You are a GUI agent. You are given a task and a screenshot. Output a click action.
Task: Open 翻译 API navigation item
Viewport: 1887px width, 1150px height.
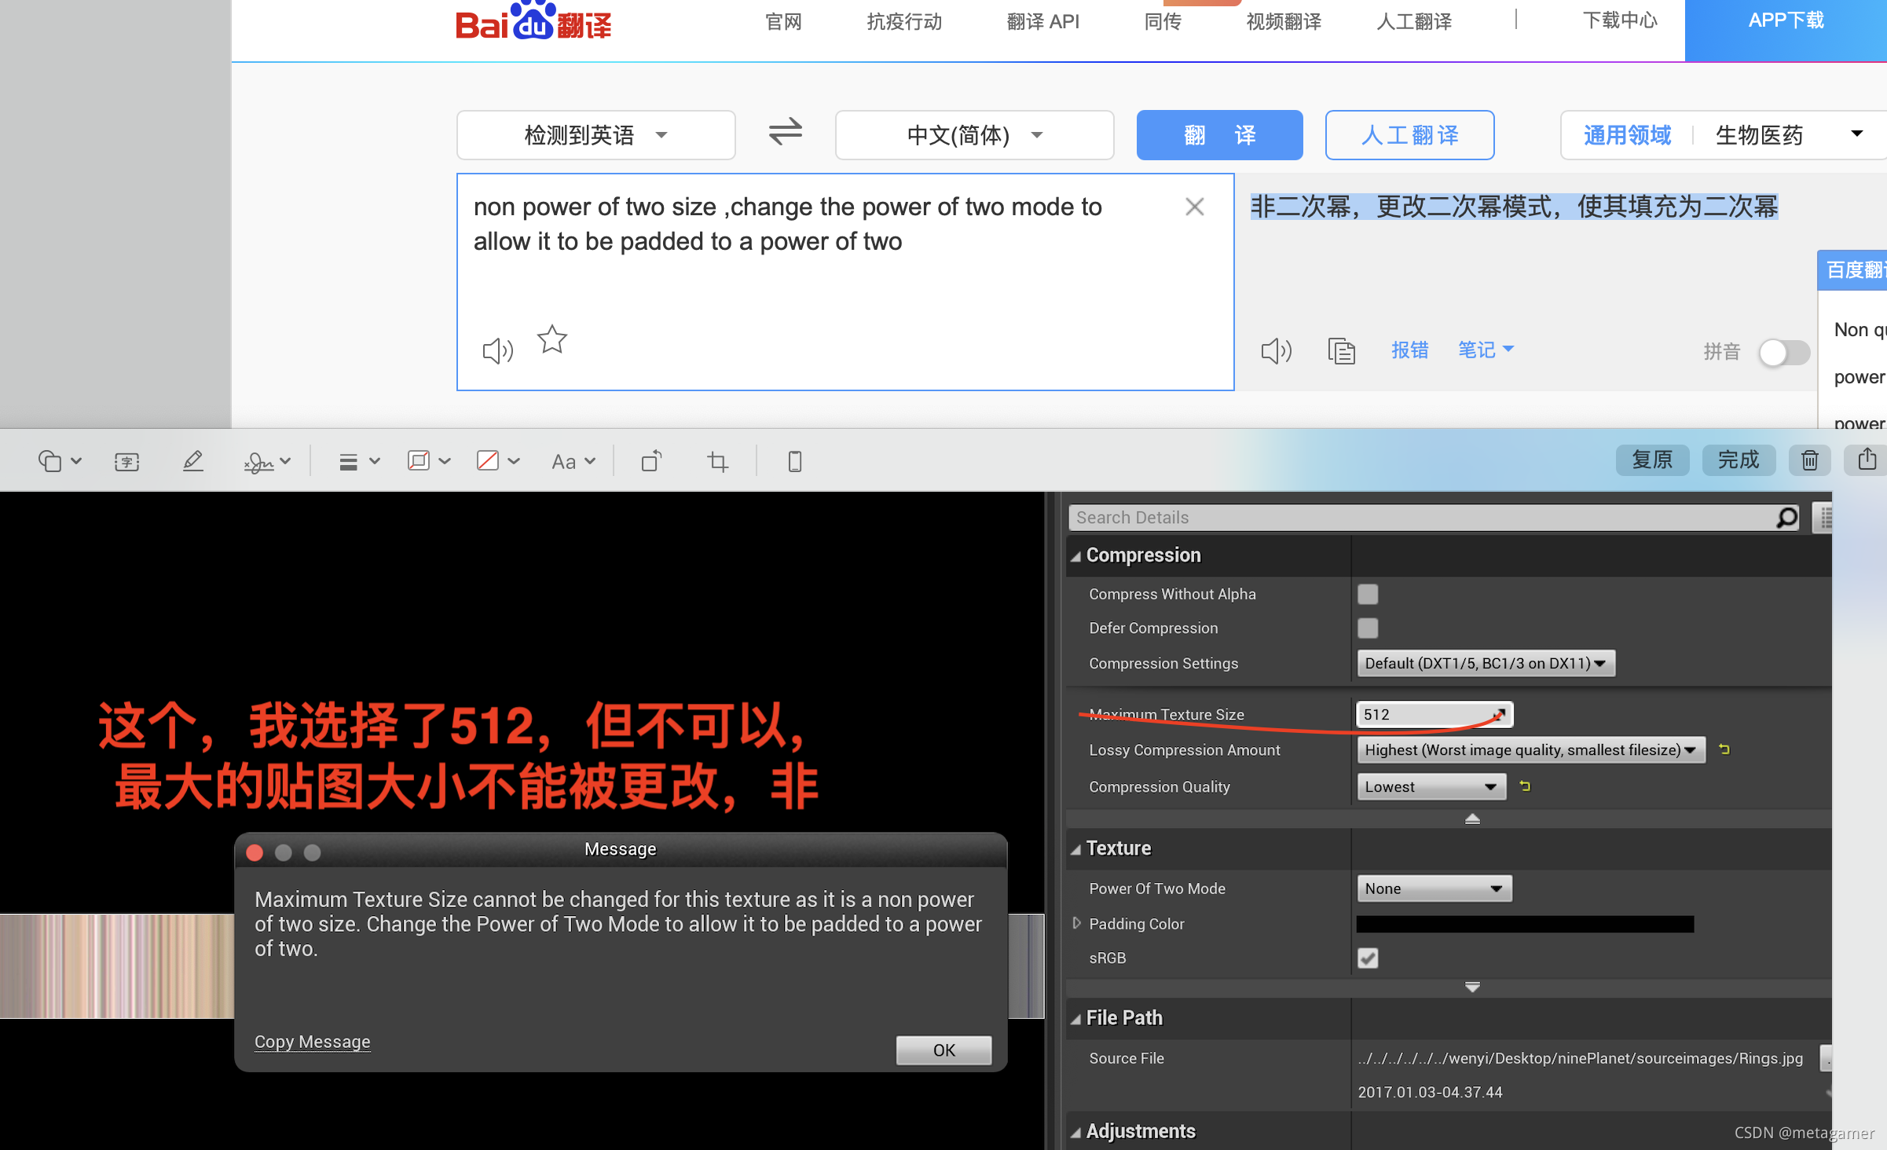(1042, 22)
